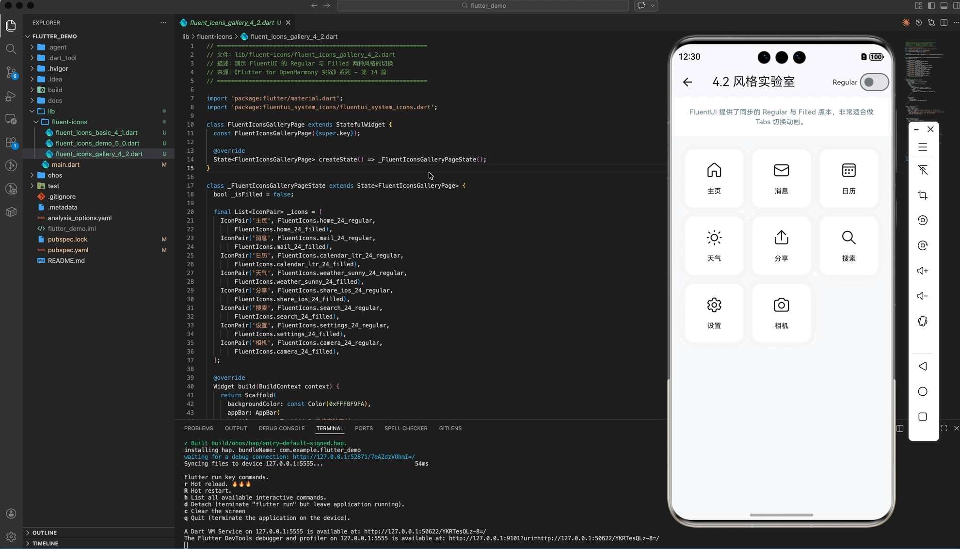Open the Search view in activity bar

pyautogui.click(x=11, y=49)
